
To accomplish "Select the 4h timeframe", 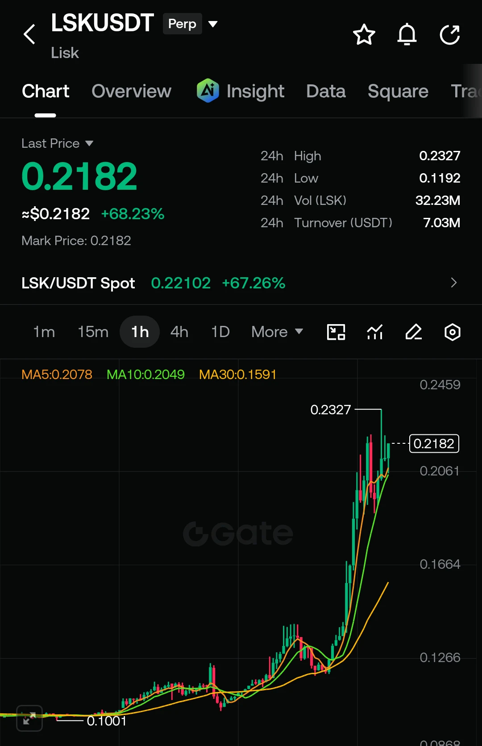I will [x=179, y=332].
